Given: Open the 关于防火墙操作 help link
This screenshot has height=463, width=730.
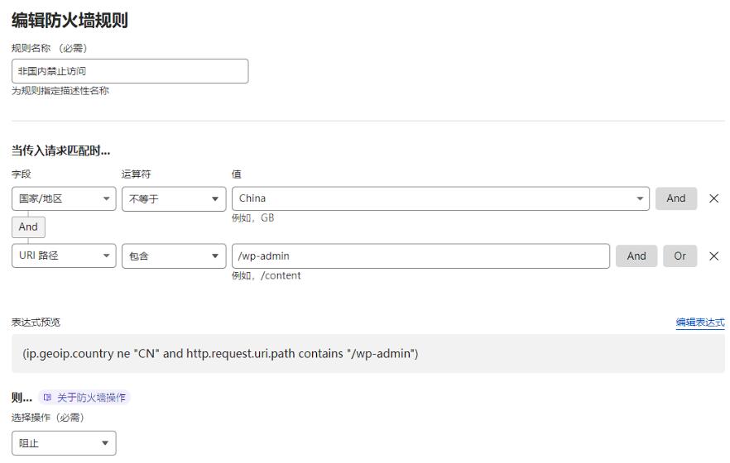Looking at the screenshot, I should coord(91,398).
